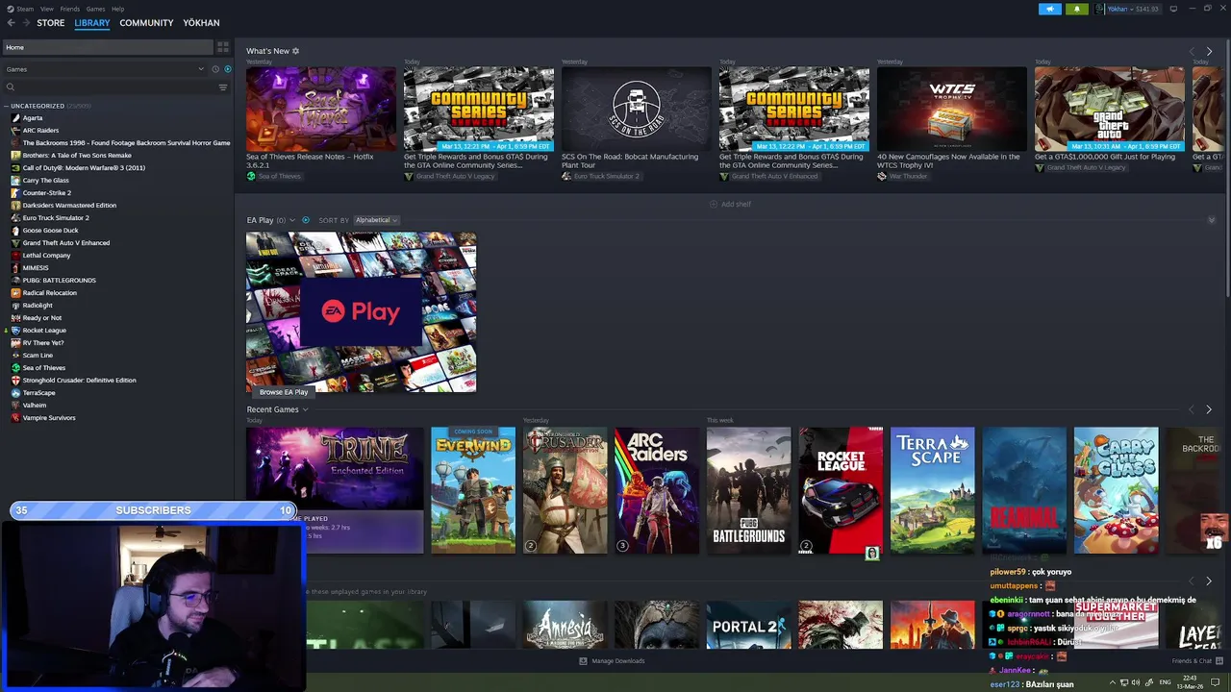Viewport: 1231px width, 692px height.
Task: Open advanced filter options beside search box
Action: coord(223,87)
